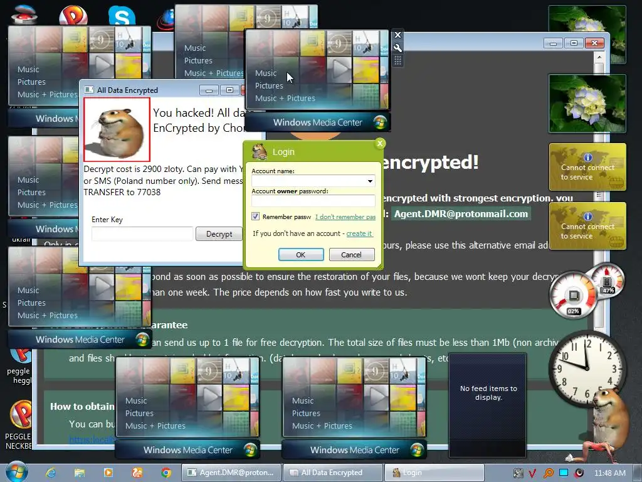
Task: Click the 11:48 AM system clock
Action: (x=609, y=473)
